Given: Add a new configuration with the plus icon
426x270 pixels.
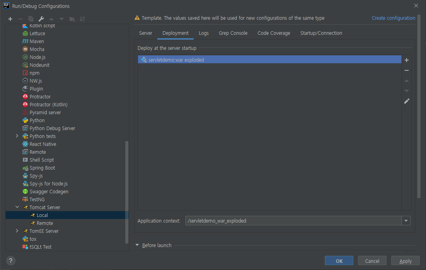Looking at the screenshot, I should (10, 19).
